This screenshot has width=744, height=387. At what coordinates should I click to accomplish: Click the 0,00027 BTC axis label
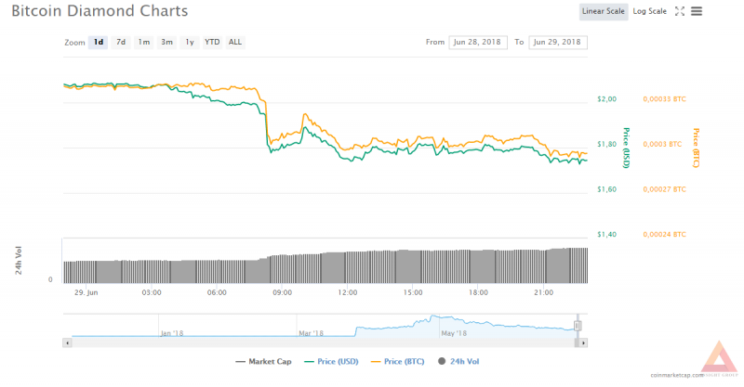click(x=664, y=189)
